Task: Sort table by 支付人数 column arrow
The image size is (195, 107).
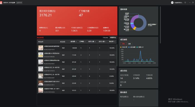Action: (106, 42)
